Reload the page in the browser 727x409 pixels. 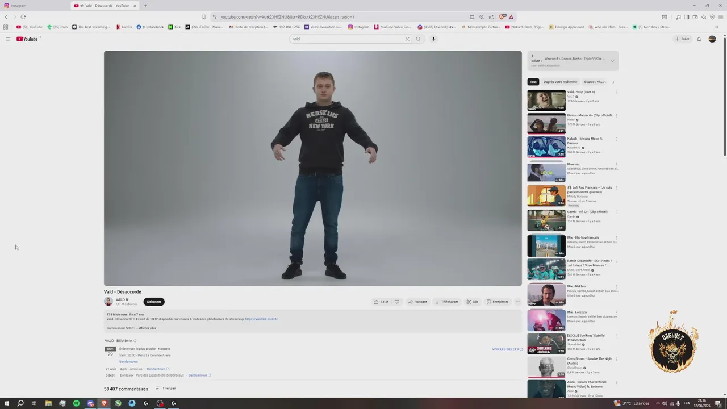pyautogui.click(x=23, y=17)
